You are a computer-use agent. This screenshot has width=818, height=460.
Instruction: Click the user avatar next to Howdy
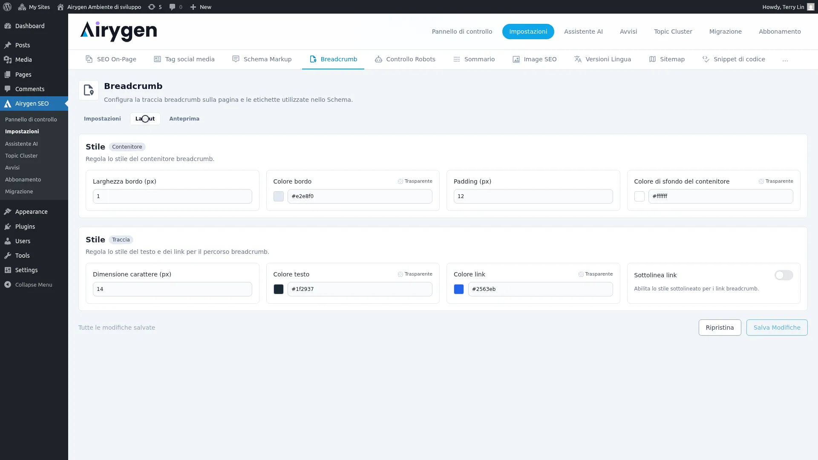click(x=810, y=7)
